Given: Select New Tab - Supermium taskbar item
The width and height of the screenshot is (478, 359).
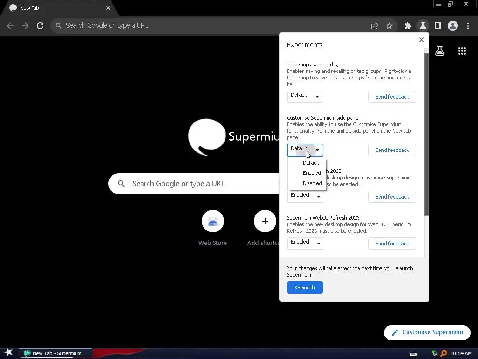Looking at the screenshot, I should coord(56,353).
